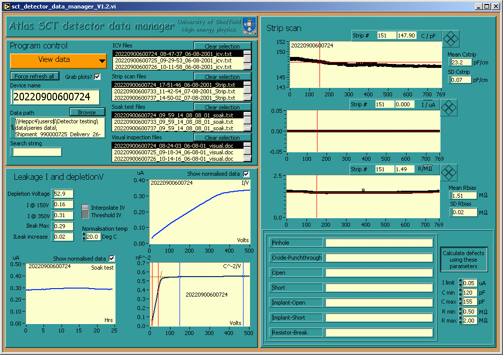
Task: Select strip file 20220900600737_14-50-02
Action: tap(177, 98)
